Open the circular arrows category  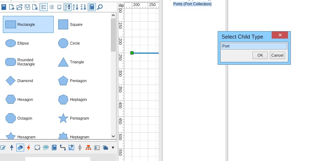tap(37, 148)
